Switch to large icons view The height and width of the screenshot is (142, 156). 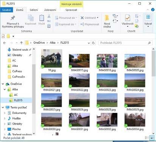tap(152, 138)
